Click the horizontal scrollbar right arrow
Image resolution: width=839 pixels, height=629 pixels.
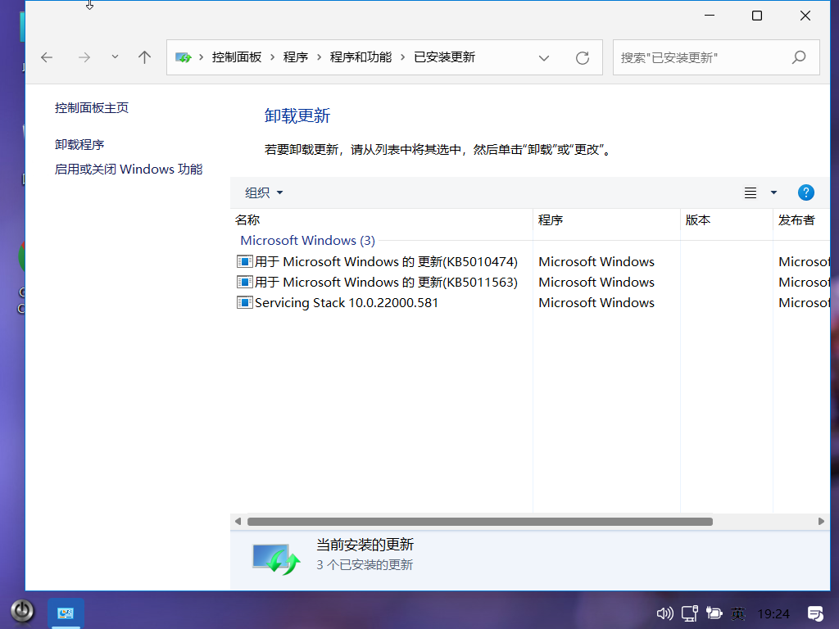pyautogui.click(x=821, y=522)
